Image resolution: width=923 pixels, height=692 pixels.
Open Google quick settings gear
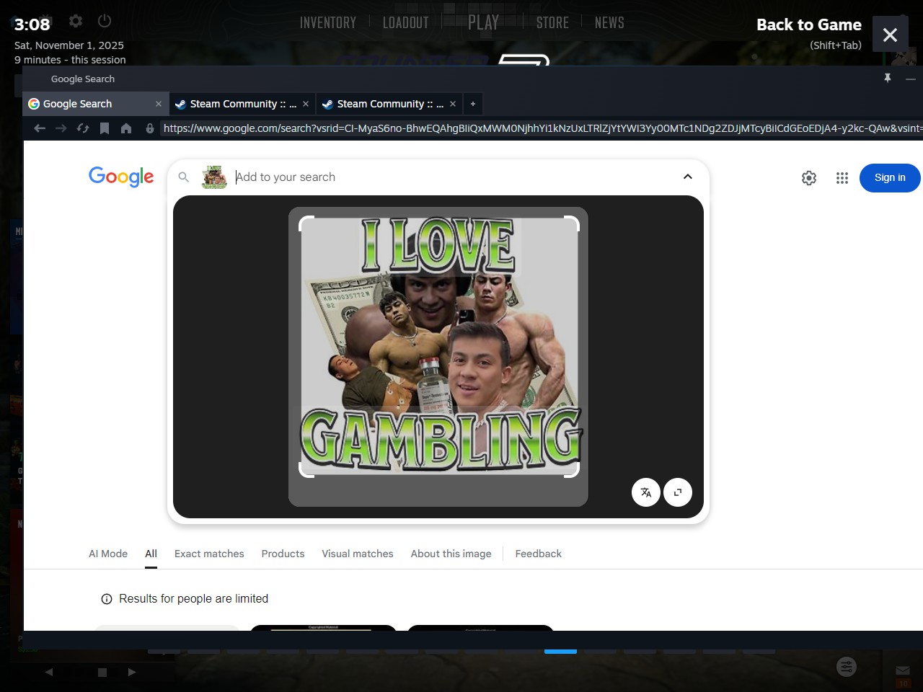pyautogui.click(x=809, y=178)
